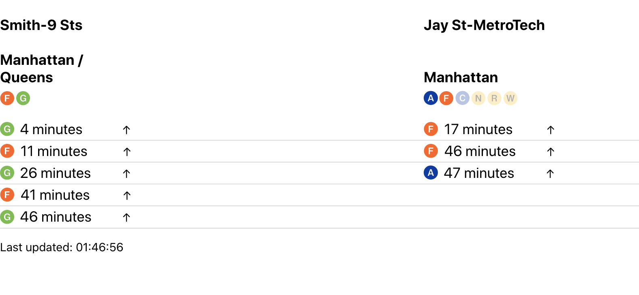
Task: Select the W line icon at Jay St-MetroTech
Action: tap(510, 98)
